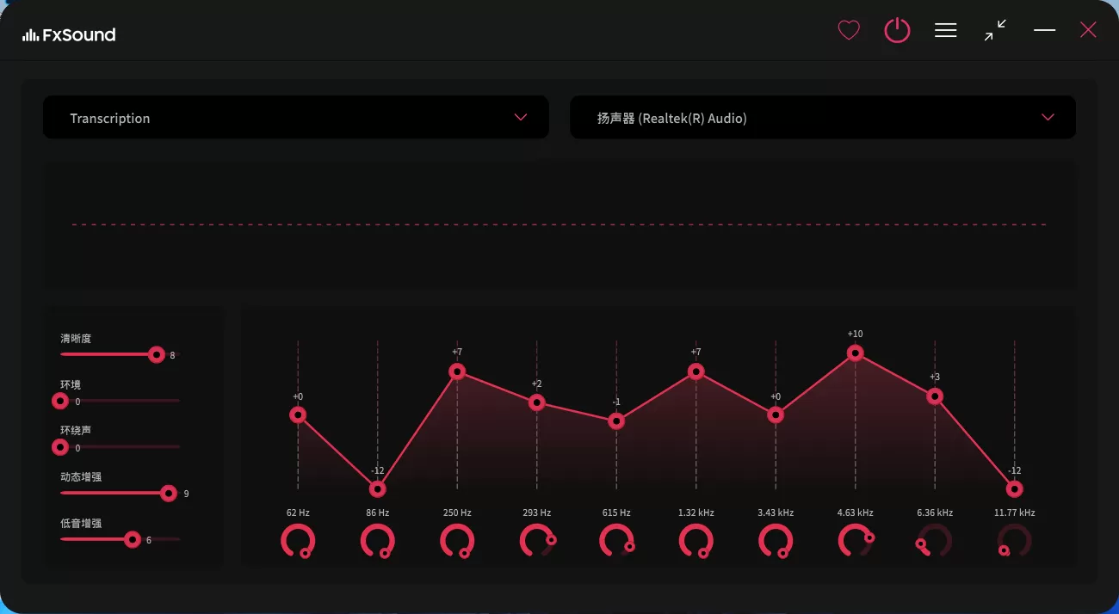Click the FxSound logo
The height and width of the screenshot is (614, 1119).
pos(69,34)
